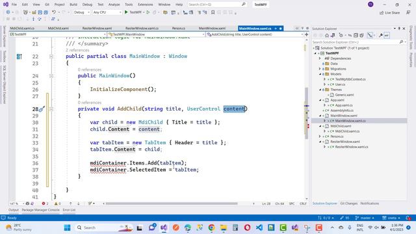Open the Any CPU platform dropdown

pyautogui.click(x=107, y=12)
